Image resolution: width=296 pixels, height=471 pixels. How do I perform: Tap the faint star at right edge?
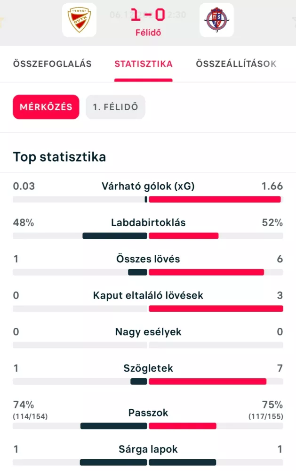[x=294, y=21]
